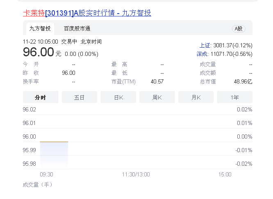View the 月K chart
Viewport: 273px width, 199px height.
tap(196, 97)
